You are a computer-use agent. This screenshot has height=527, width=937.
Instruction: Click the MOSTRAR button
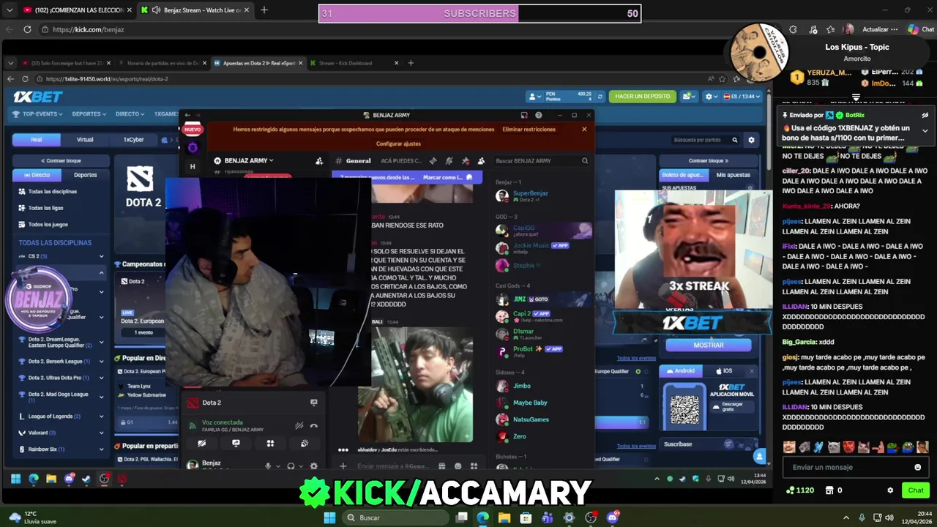pyautogui.click(x=708, y=345)
